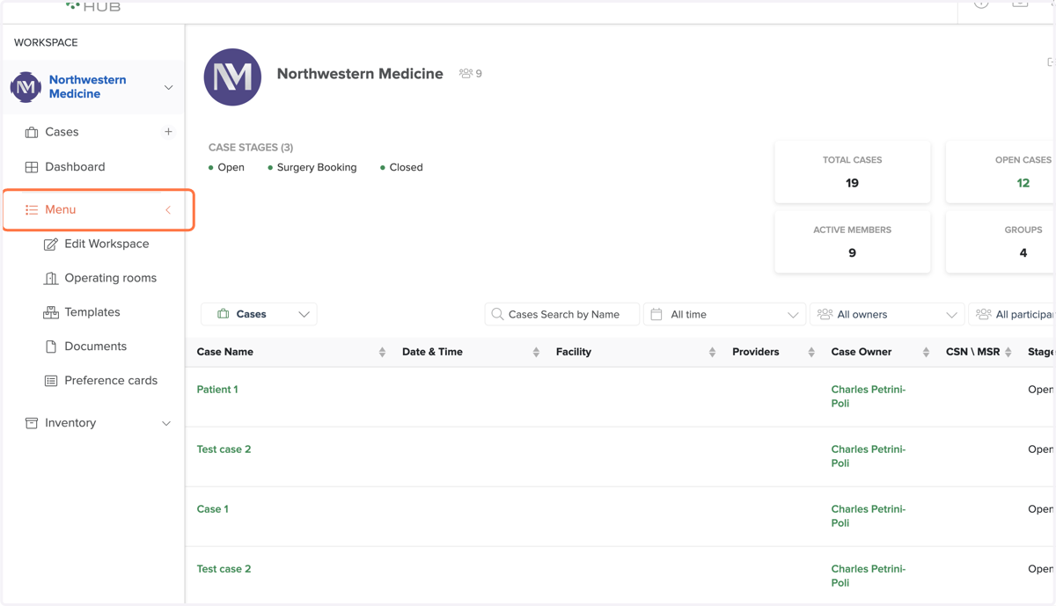Collapse the Menu section
Viewport: 1056px width, 606px height.
pyautogui.click(x=98, y=210)
